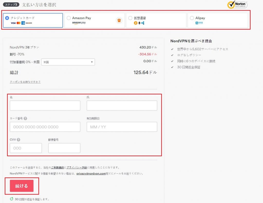263x203 pixels.
Task: Select the cryptocurrency (仮想通貨) radio option
Action: [x=130, y=18]
